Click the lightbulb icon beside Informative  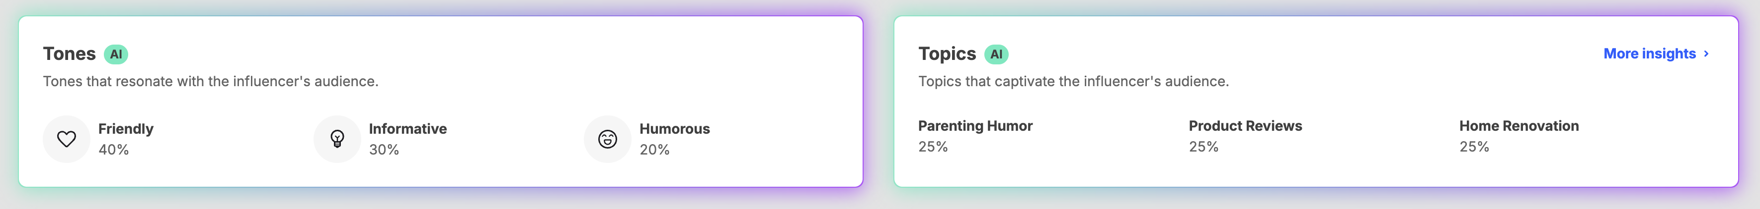pyautogui.click(x=337, y=139)
